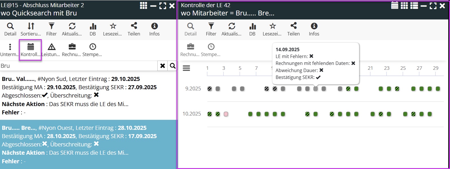Refresh the left list with Aktualisieren
The height and width of the screenshot is (169, 450).
coord(72,29)
